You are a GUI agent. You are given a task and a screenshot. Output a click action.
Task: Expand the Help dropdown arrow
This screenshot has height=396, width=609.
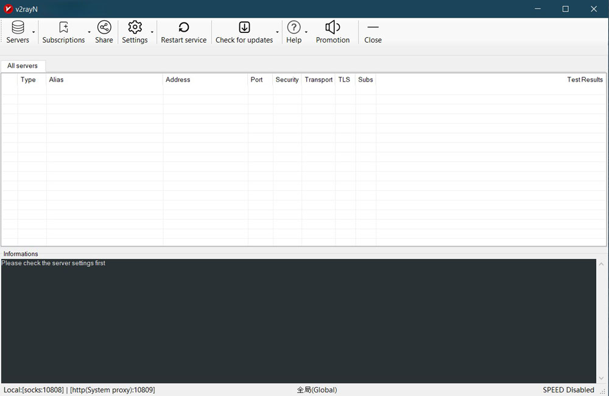tap(306, 32)
